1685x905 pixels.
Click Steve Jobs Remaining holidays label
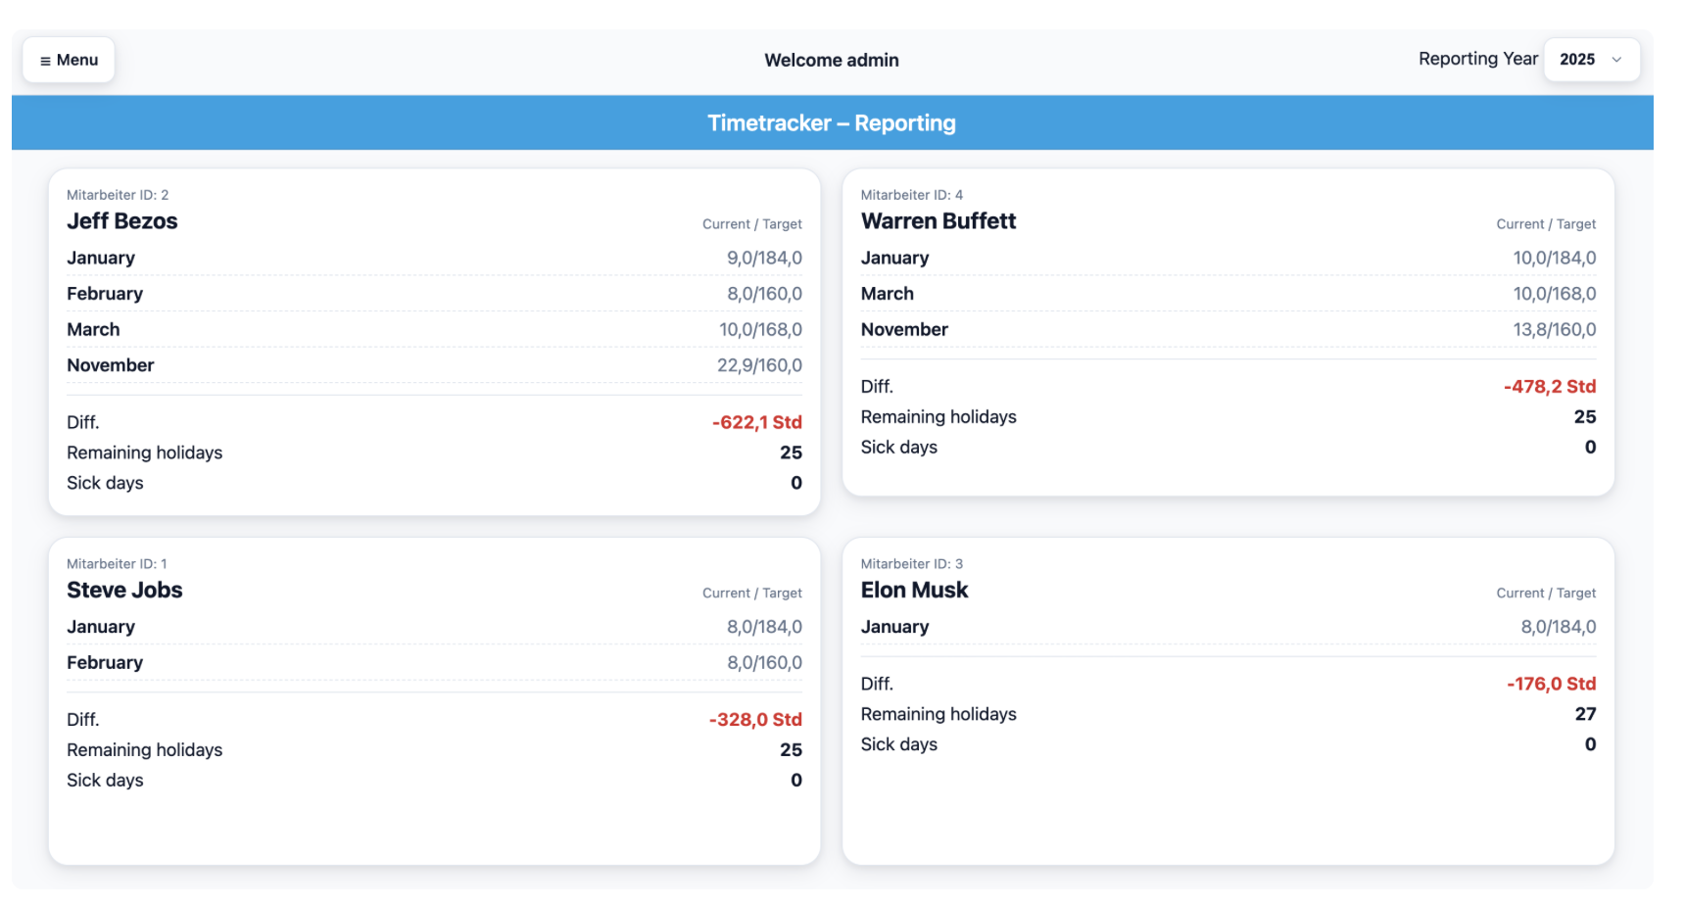[145, 750]
